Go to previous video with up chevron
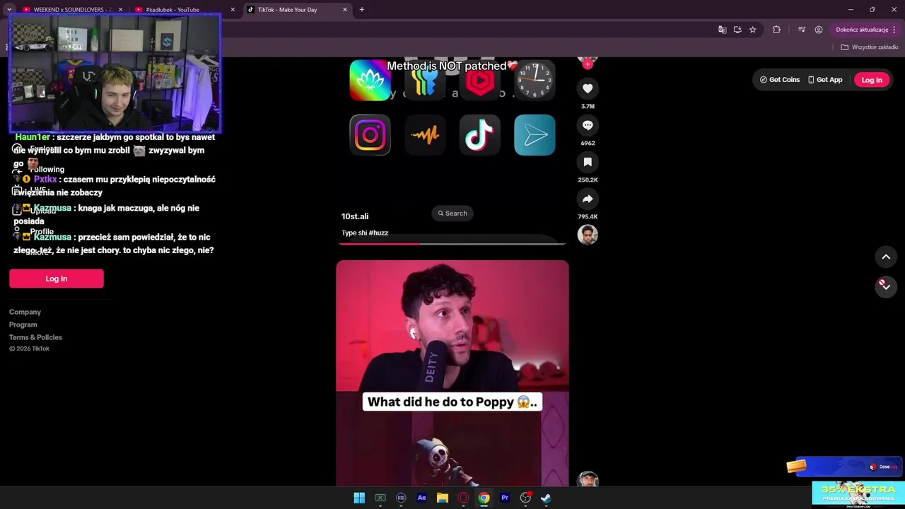The image size is (905, 509). [x=886, y=257]
